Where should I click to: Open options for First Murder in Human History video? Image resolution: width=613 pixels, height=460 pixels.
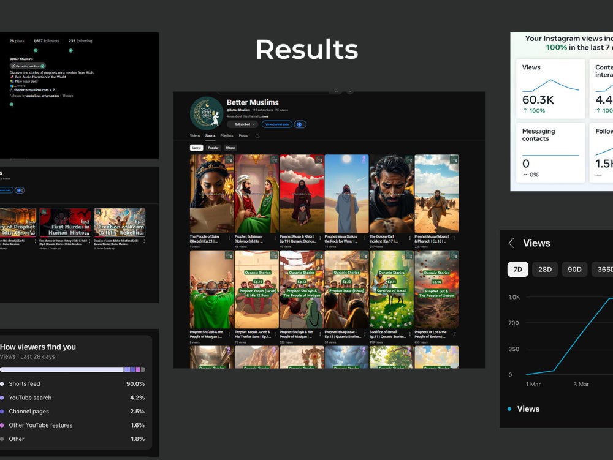tap(90, 241)
